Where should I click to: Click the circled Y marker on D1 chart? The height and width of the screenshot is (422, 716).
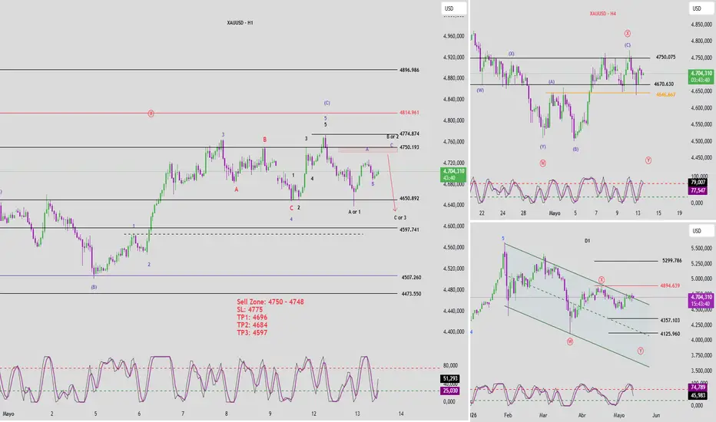click(x=641, y=351)
